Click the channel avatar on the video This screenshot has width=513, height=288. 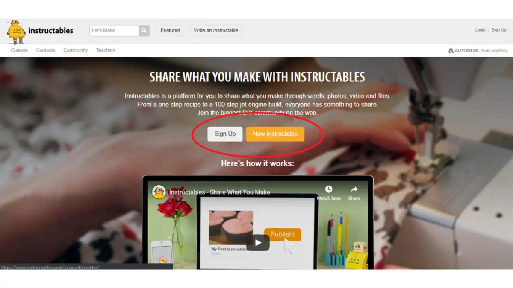click(x=159, y=192)
